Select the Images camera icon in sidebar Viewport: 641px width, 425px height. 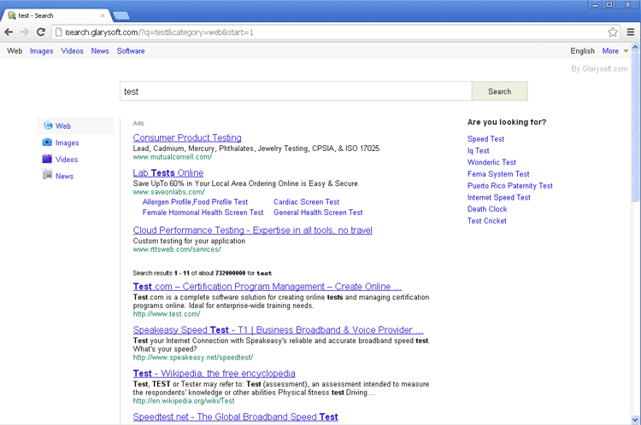click(x=48, y=143)
